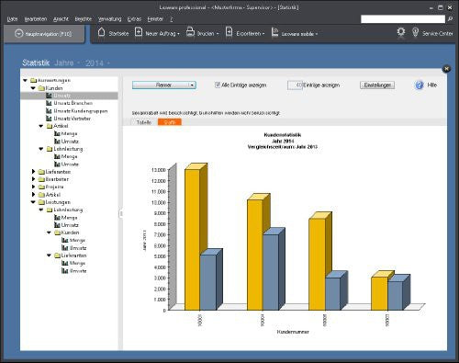Viewport: 459px width, 363px height.
Task: Open Startseite from the toolbar
Action: click(113, 33)
